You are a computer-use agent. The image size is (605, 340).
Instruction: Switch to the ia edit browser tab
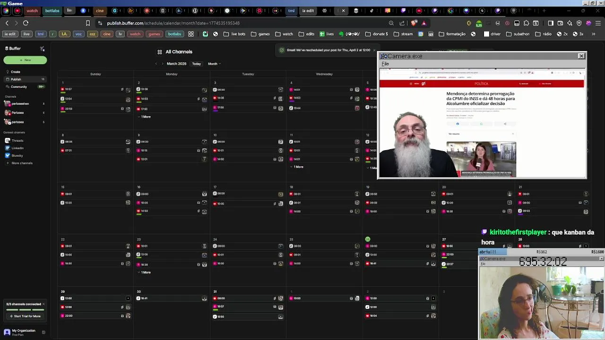(308, 10)
